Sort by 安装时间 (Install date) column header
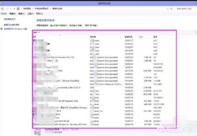 coord(128,37)
